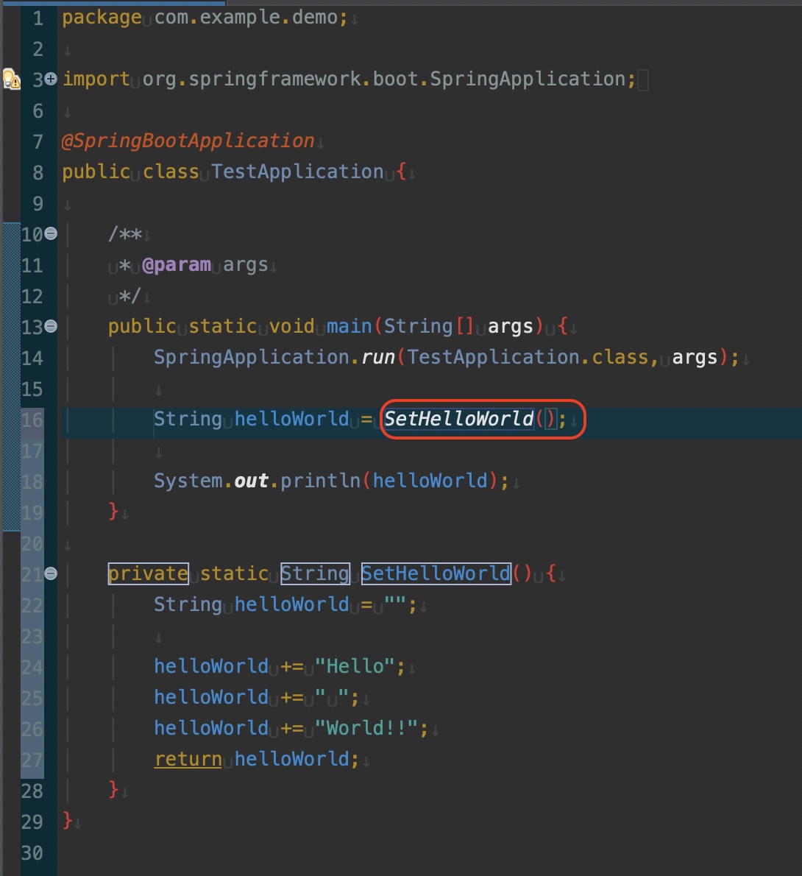This screenshot has height=876, width=802.
Task: Click the TestApplication class name on line 8
Action: (297, 172)
